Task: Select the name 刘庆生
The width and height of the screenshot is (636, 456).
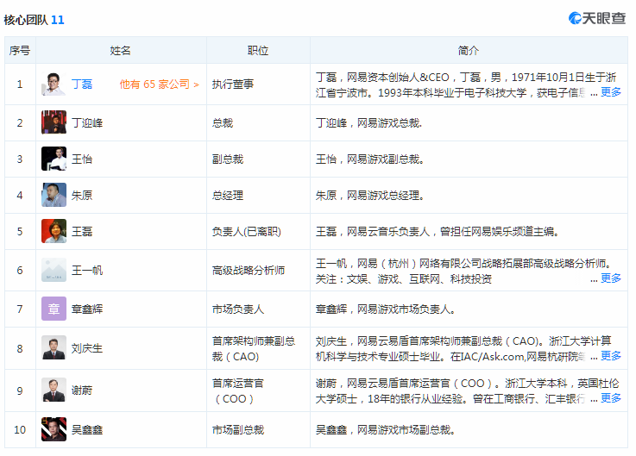Action: 87,348
